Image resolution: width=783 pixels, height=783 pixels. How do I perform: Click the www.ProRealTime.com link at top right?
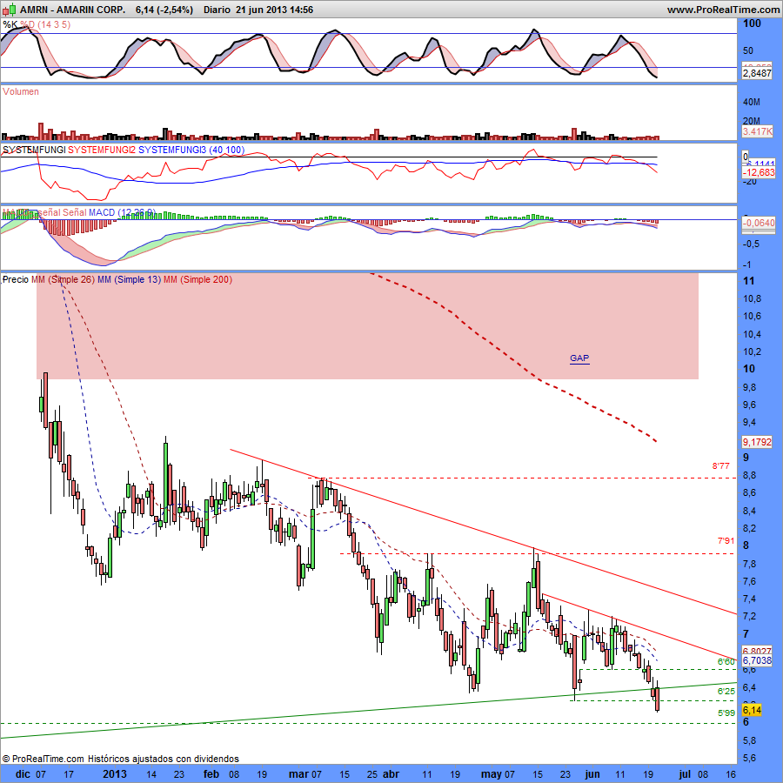723,10
